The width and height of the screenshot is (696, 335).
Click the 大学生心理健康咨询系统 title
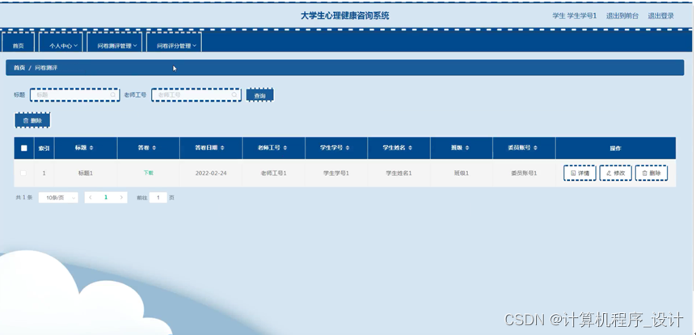coord(345,16)
